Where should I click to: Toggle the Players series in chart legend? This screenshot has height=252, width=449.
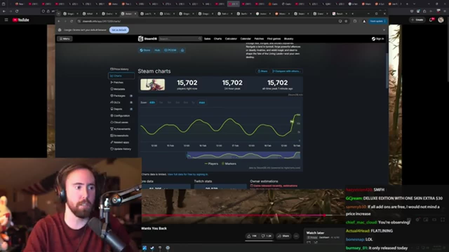[x=211, y=164]
